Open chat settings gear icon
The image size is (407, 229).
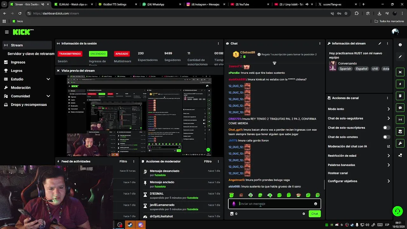coord(304,214)
